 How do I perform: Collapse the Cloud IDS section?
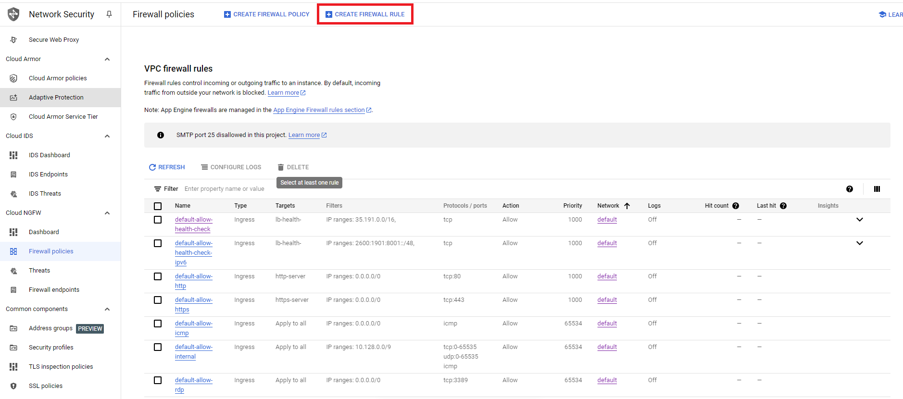coord(107,136)
